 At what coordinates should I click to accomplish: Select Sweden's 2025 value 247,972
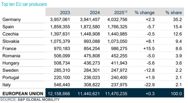pos(119,70)
